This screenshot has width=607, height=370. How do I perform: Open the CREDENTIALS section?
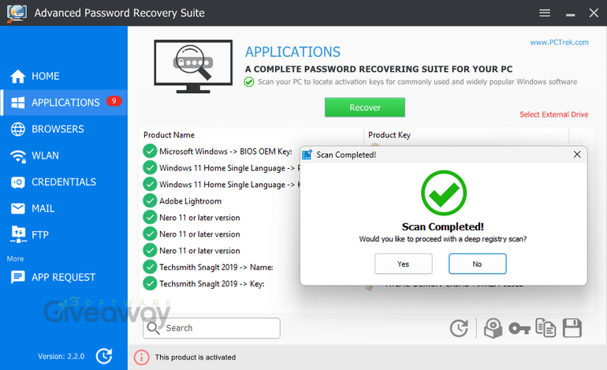point(64,181)
